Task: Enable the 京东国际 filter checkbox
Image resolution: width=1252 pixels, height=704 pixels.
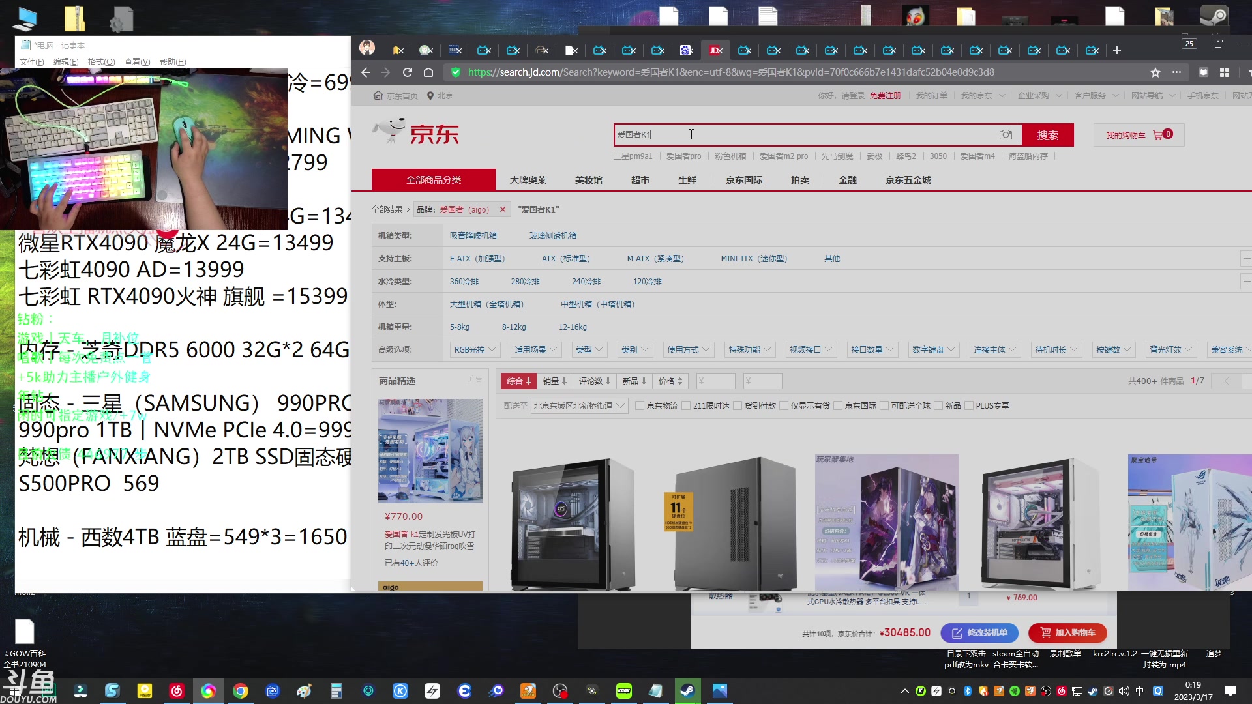Action: pyautogui.click(x=838, y=405)
